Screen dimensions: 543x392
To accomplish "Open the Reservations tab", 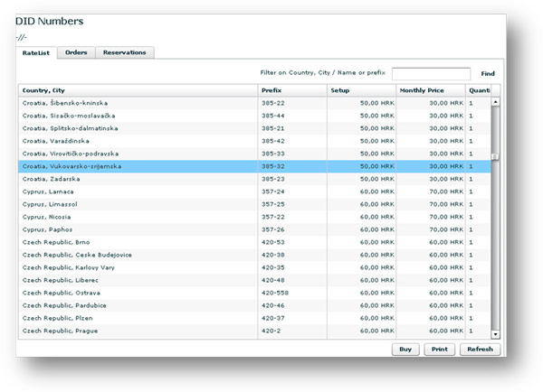I will click(124, 52).
